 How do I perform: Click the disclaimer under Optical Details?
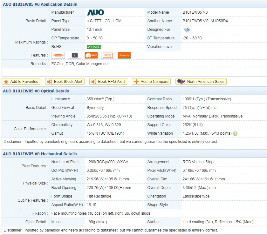111,142
